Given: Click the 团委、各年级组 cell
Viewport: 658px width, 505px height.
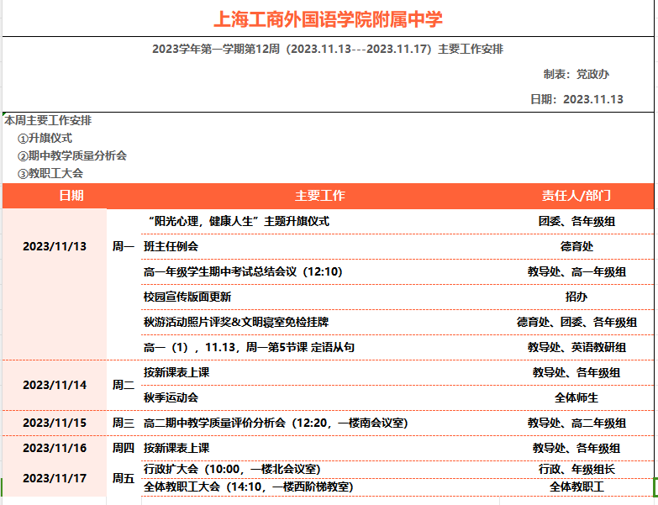Looking at the screenshot, I should 576,221.
